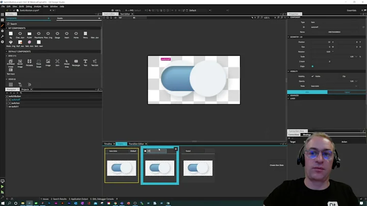The width and height of the screenshot is (367, 206).
Task: Switch to the Text Editor tab
Action: coord(125,14)
